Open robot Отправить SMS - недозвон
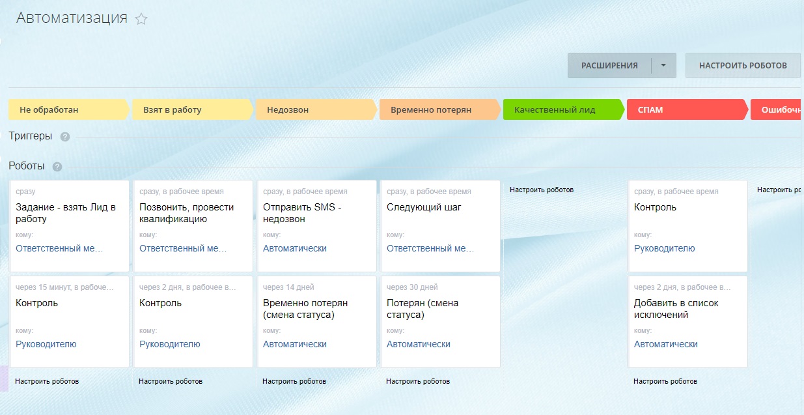Screen dimensions: 804x415 click(x=317, y=226)
